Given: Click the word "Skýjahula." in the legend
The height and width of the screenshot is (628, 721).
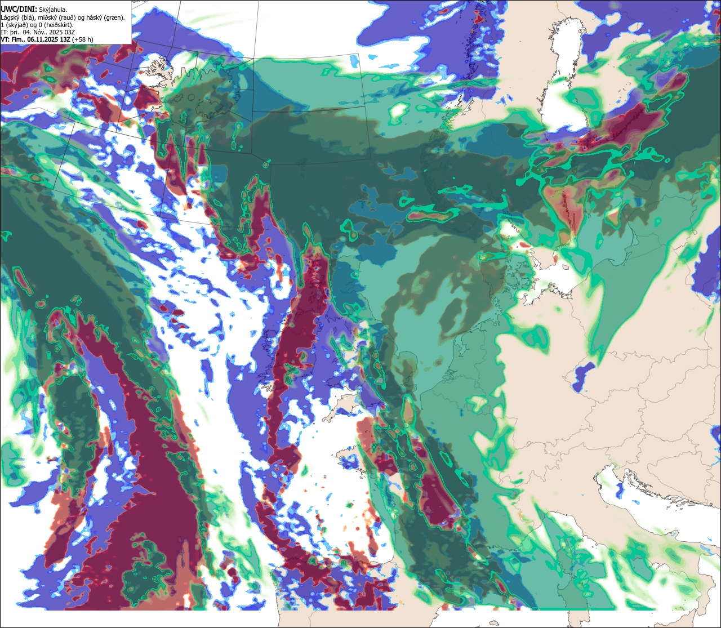Looking at the screenshot, I should point(53,10).
